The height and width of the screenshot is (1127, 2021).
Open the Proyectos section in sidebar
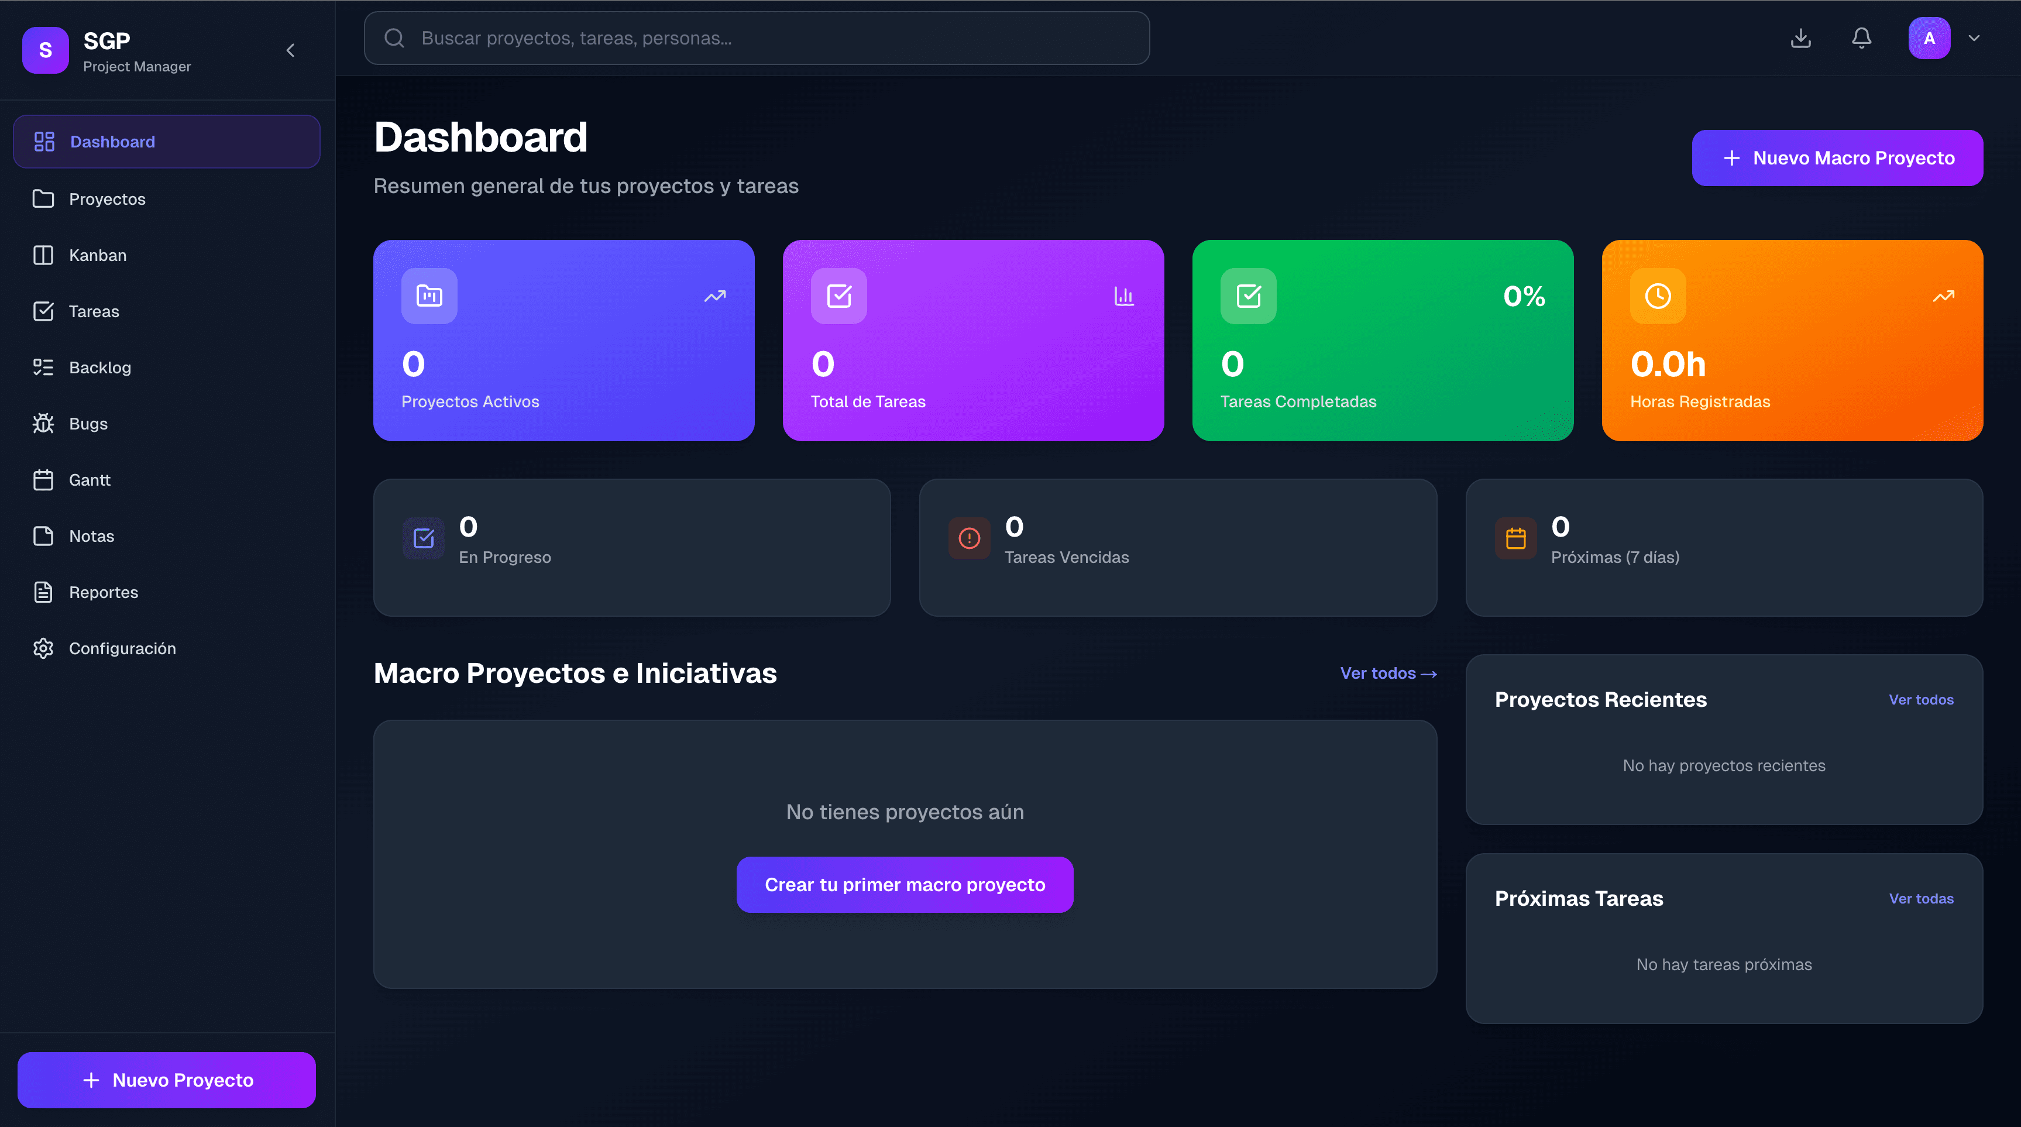click(106, 198)
